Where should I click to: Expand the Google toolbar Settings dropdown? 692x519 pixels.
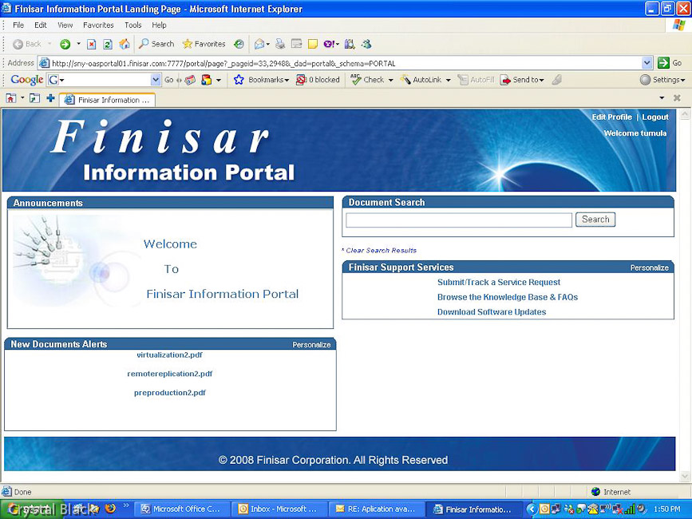click(662, 80)
